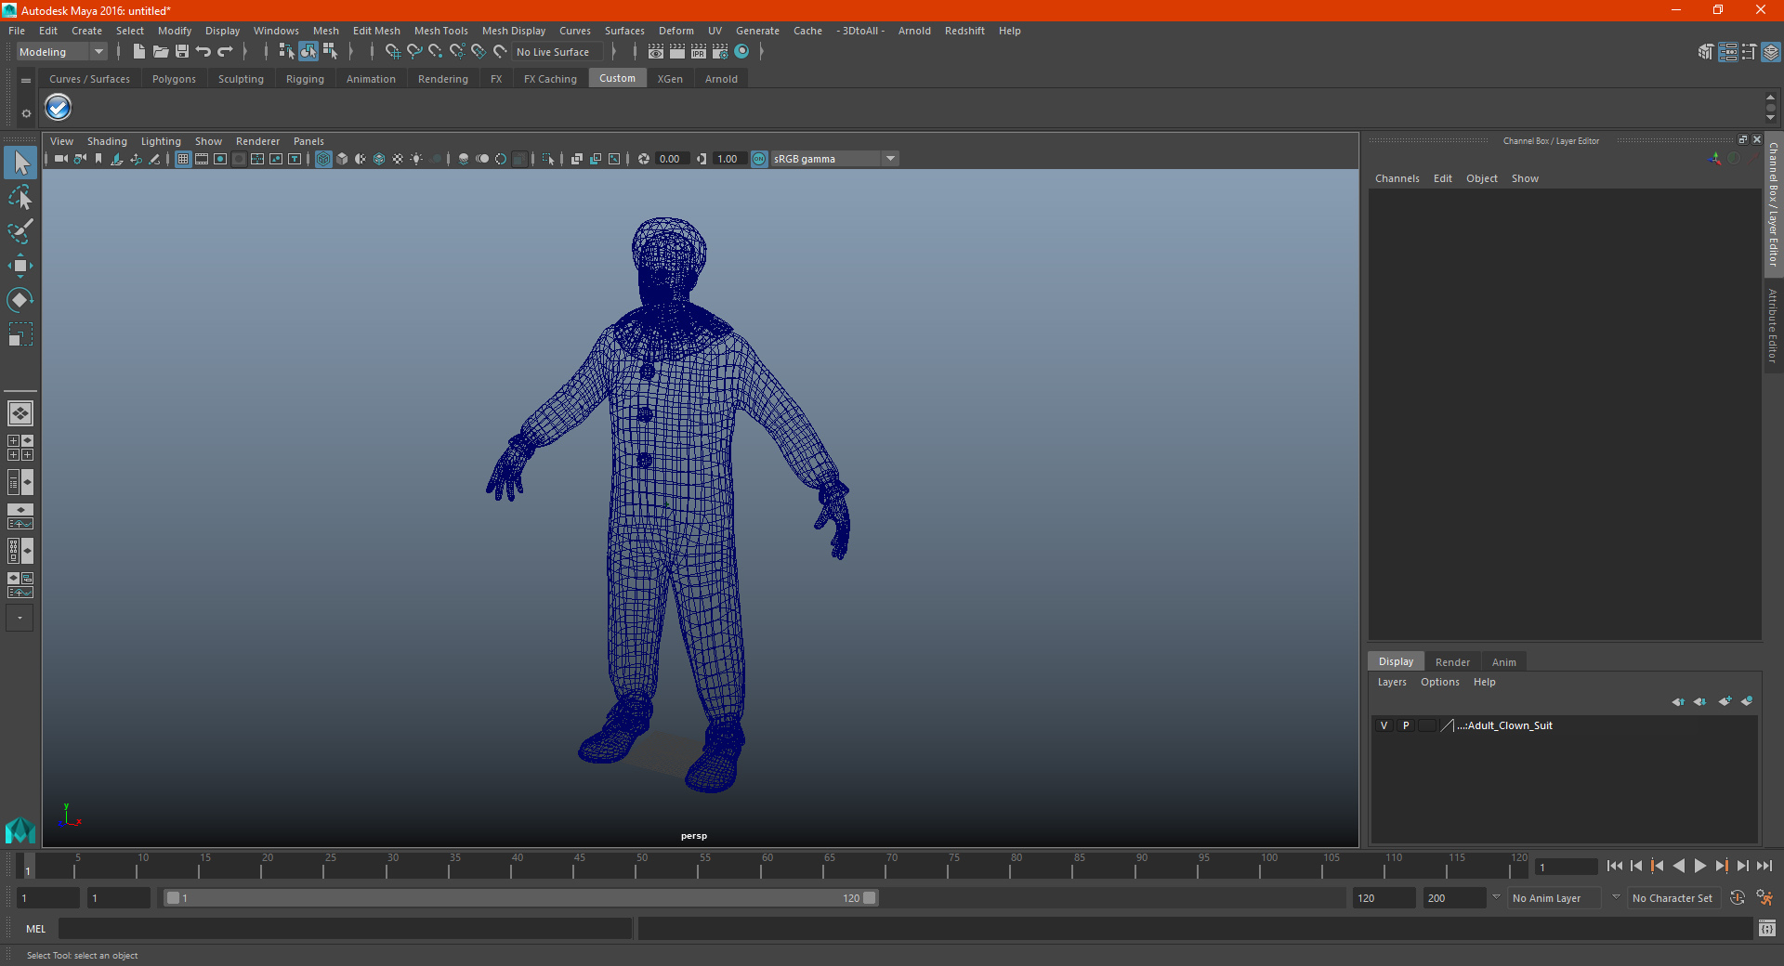Activate the Lasso selection tool
Viewport: 1784px width, 966px height.
coord(20,198)
